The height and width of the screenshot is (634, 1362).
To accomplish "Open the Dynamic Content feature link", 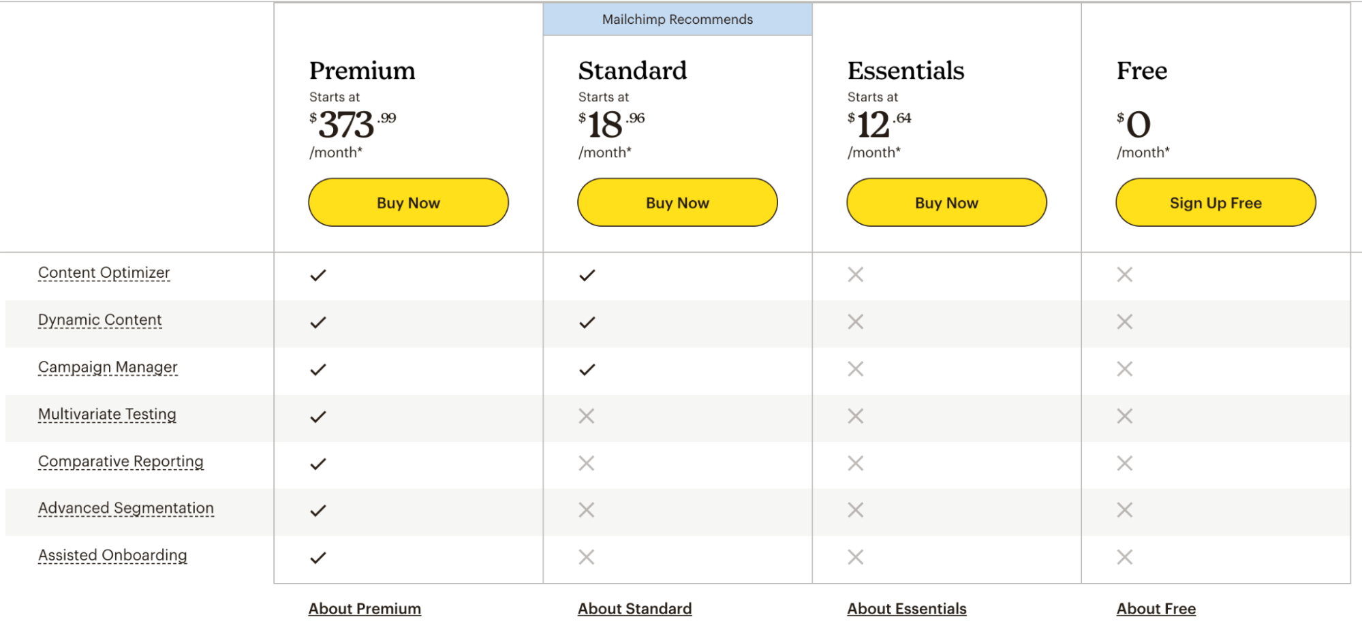I will pyautogui.click(x=99, y=319).
